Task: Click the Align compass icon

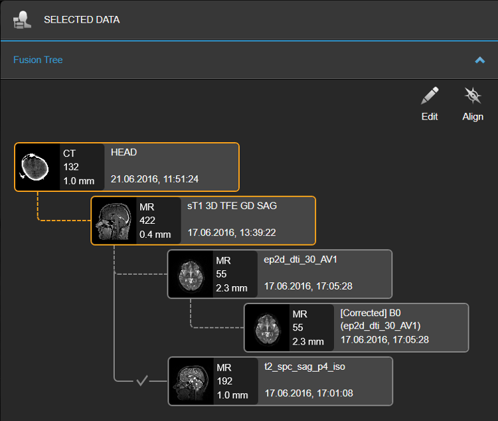Action: pos(473,96)
